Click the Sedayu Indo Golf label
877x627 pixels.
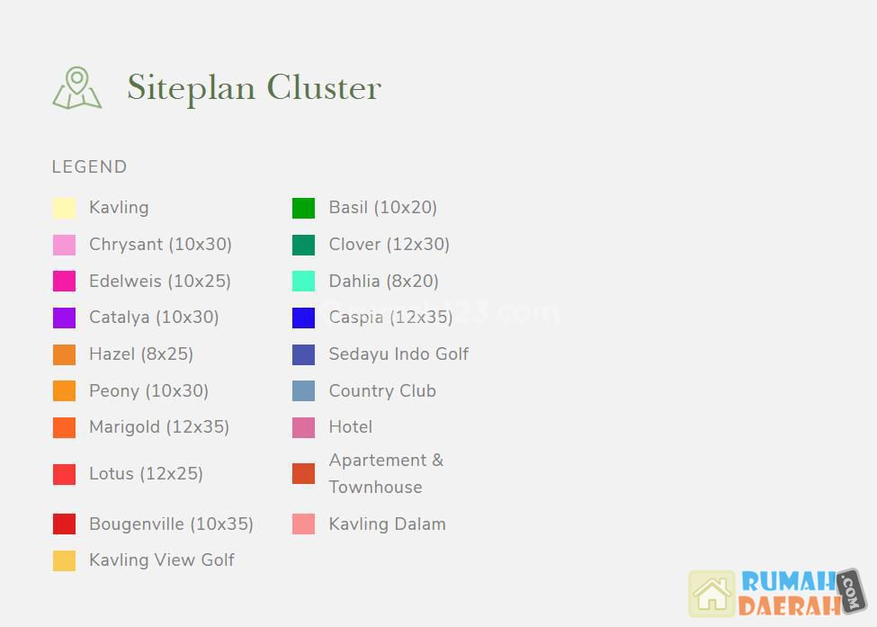tap(398, 354)
